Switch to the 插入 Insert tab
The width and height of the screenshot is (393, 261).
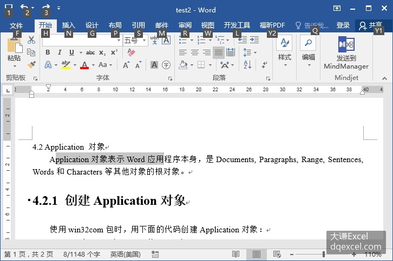pyautogui.click(x=68, y=25)
